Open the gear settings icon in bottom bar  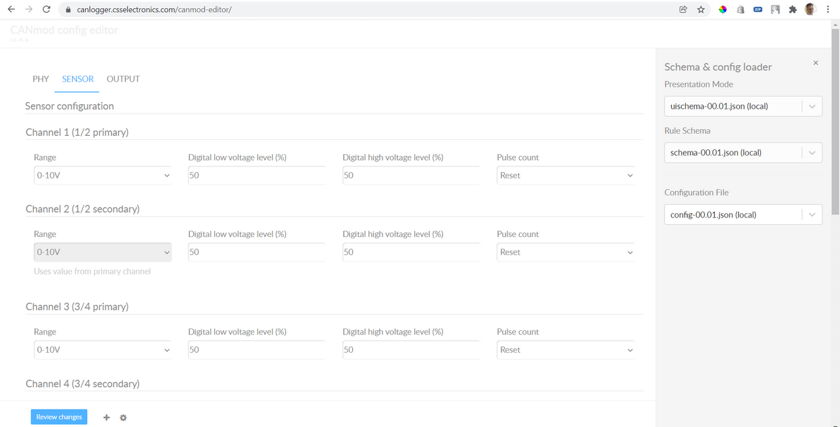(x=123, y=418)
